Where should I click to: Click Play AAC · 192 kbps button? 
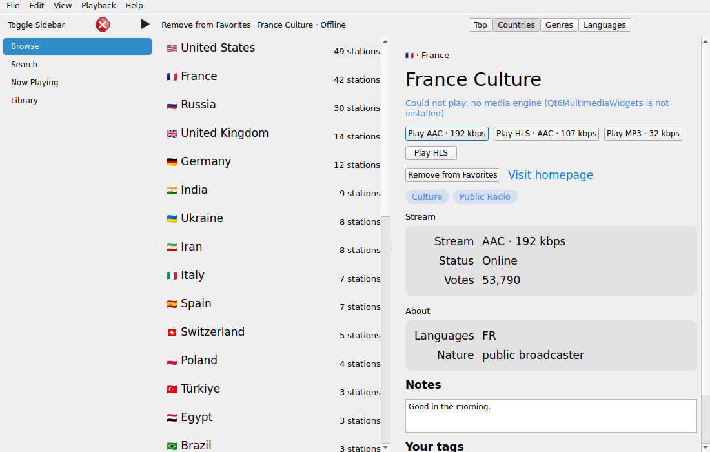(447, 134)
